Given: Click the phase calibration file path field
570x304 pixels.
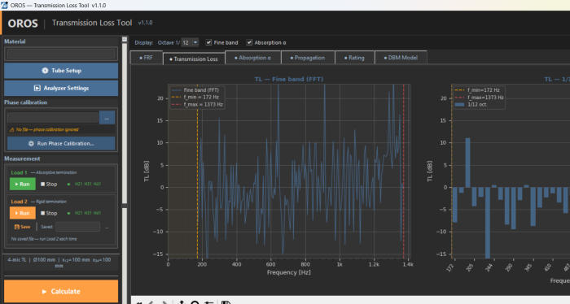Looking at the screenshot, I should (x=53, y=118).
